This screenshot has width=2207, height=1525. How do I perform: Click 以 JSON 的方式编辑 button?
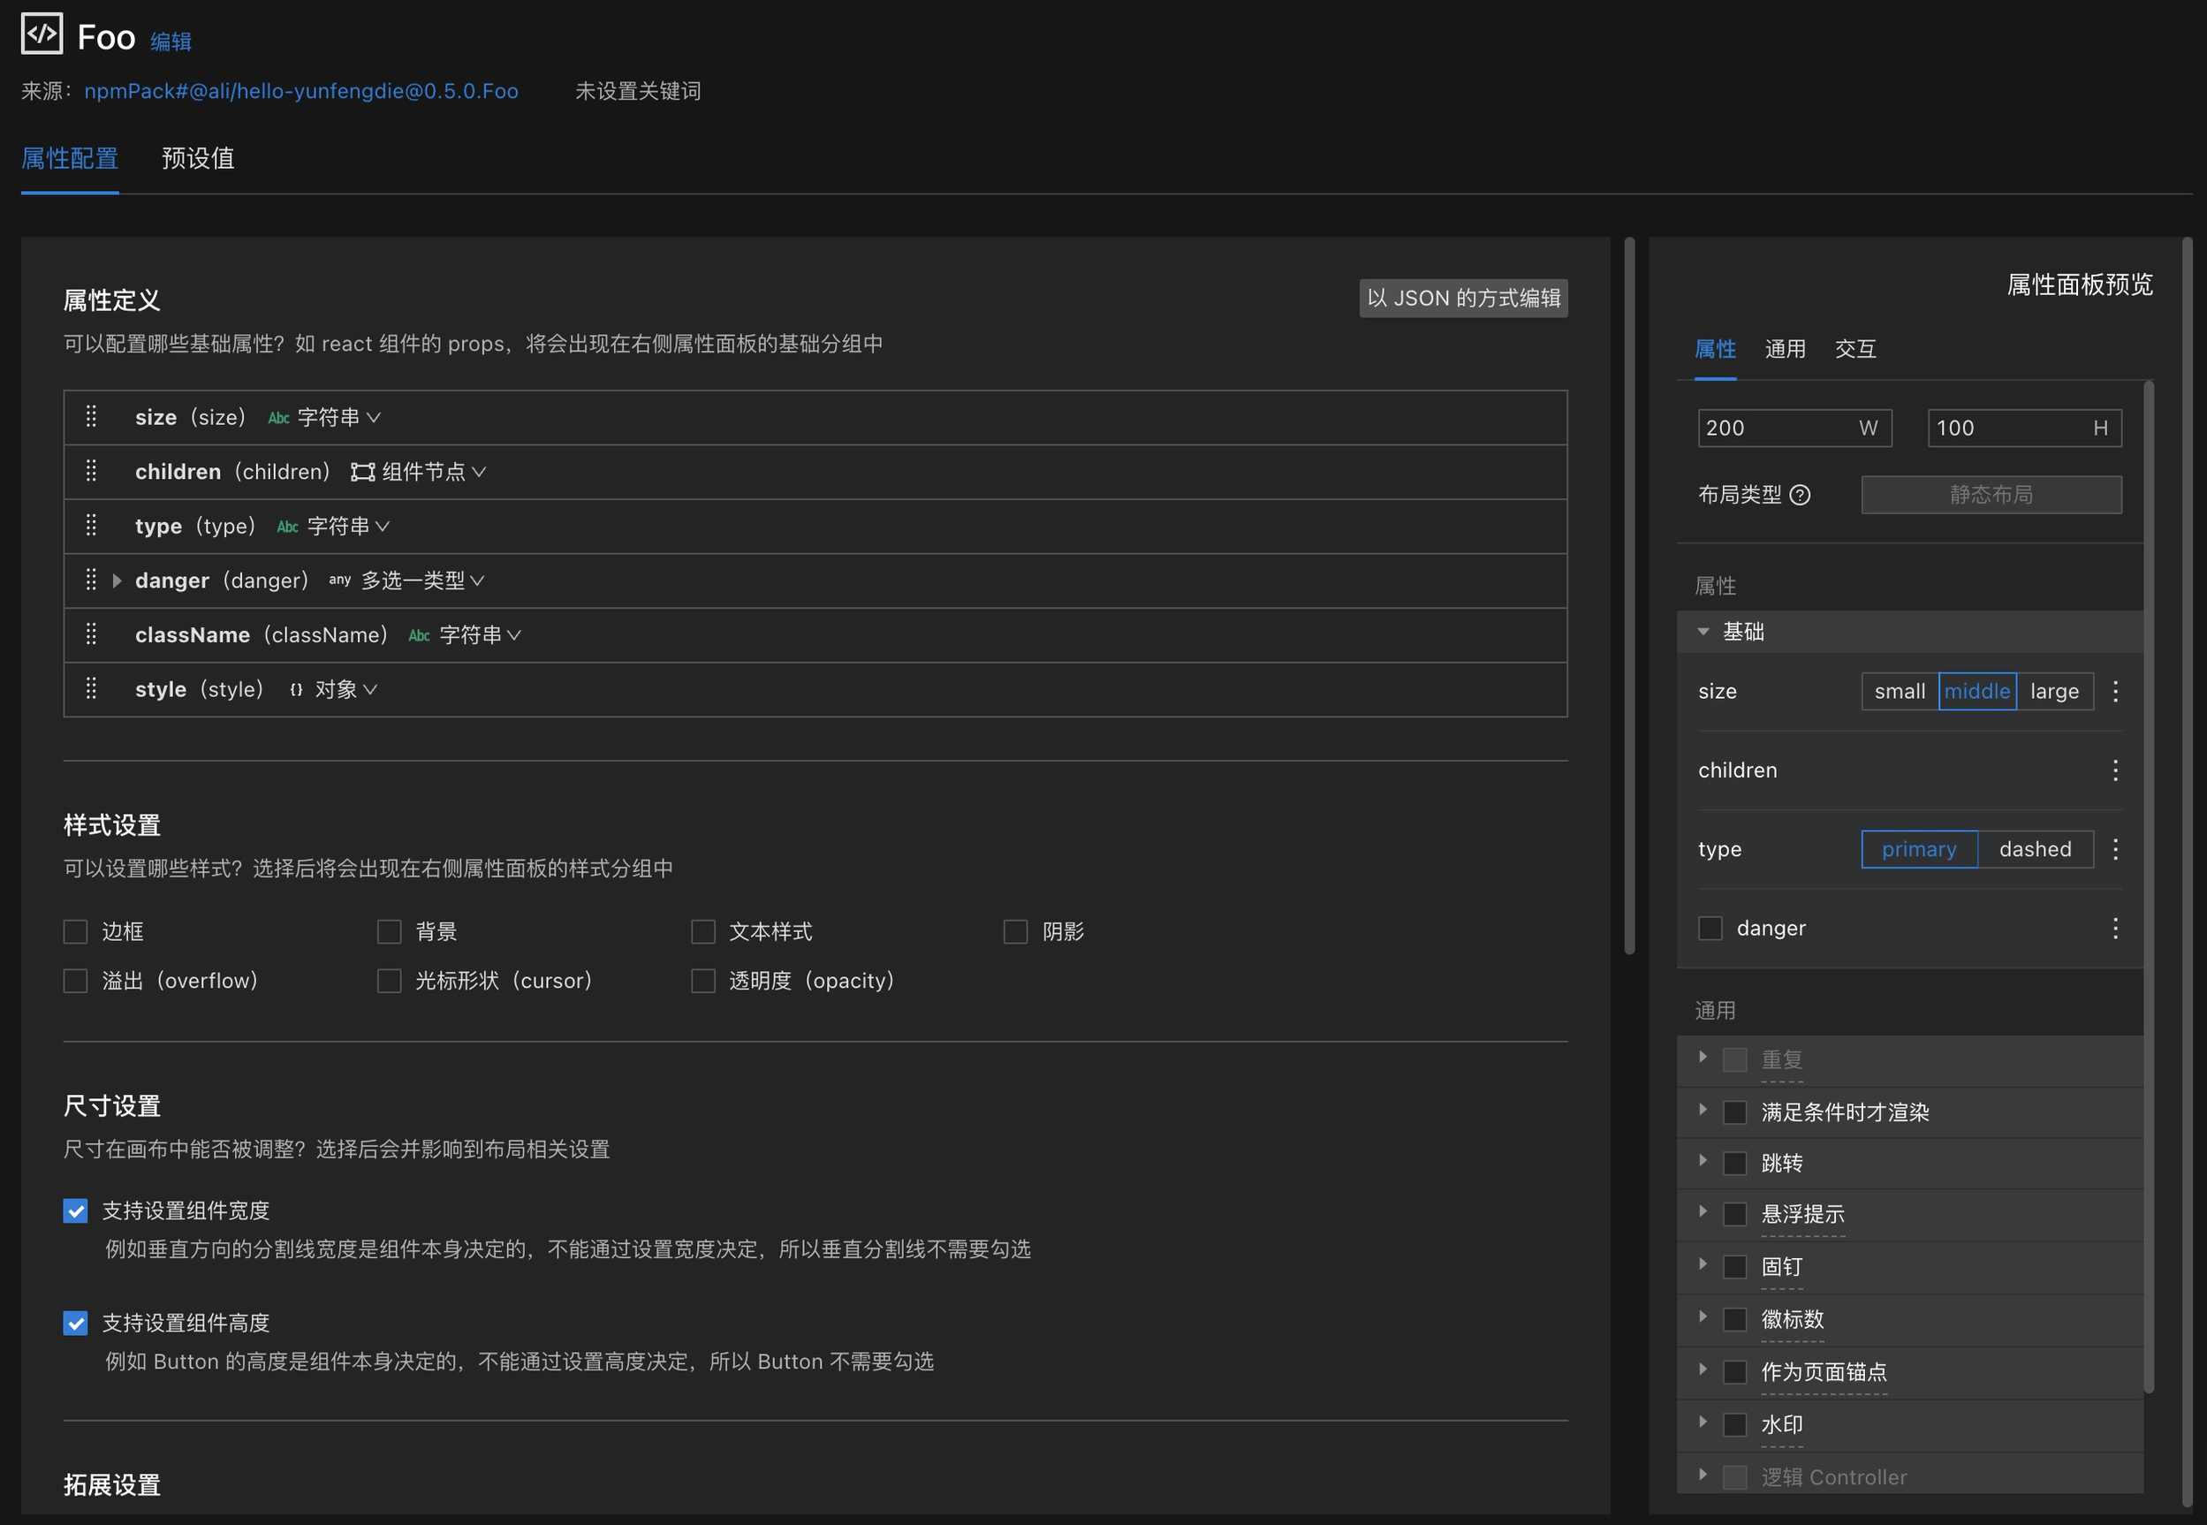(1463, 298)
